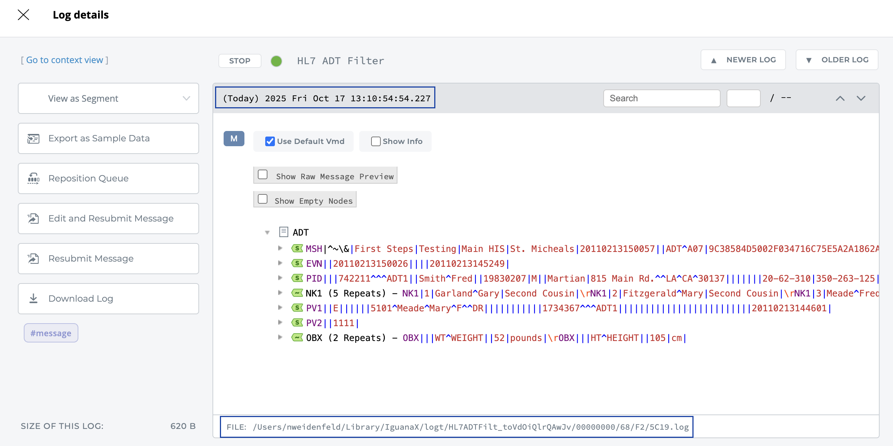Jump to previous search result arrow
893x446 pixels.
840,98
